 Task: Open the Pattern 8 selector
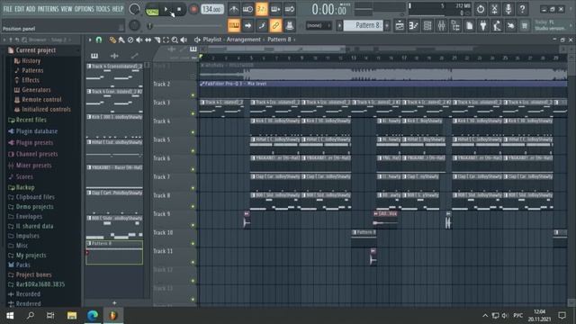pyautogui.click(x=363, y=25)
